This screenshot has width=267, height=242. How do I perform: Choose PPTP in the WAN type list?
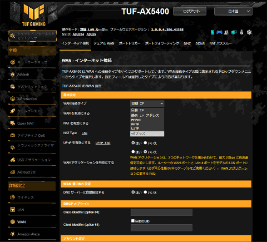point(147,124)
